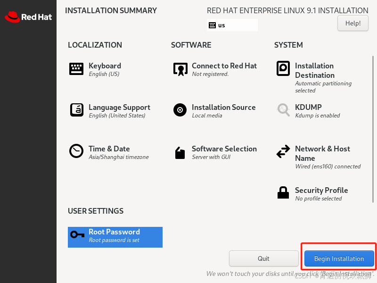
Task: Click the Software Selection package icon
Action: pos(180,153)
